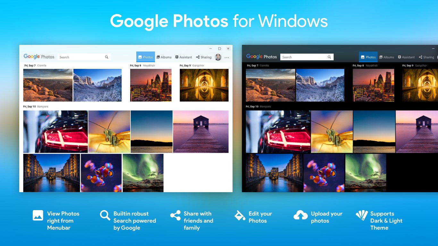The width and height of the screenshot is (438, 246).
Task: Open snowy mountain valley photo in light window
Action: tap(97, 85)
